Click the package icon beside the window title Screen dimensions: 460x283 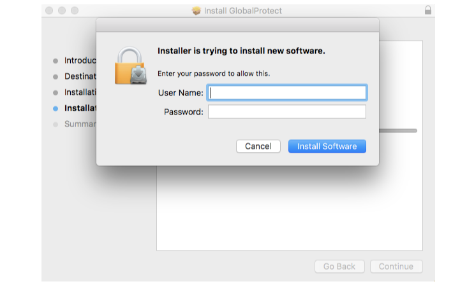[197, 11]
